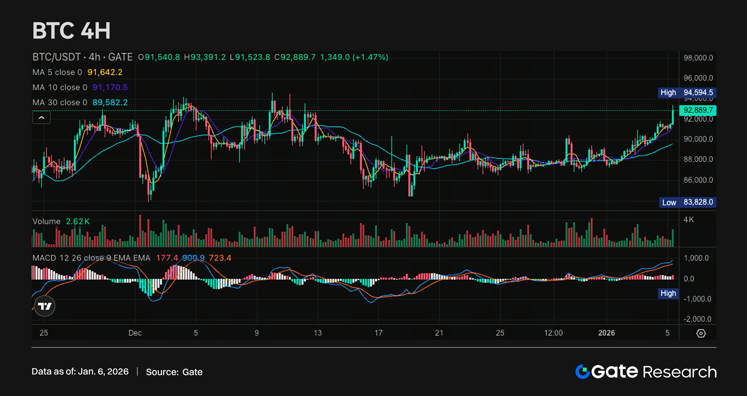Click the Source: Gate footer text
747x396 pixels.
174,372
